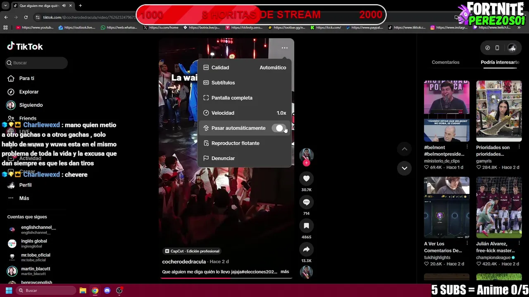This screenshot has width=529, height=297.
Task: Mute the tab via speaker icon
Action: tap(64, 6)
